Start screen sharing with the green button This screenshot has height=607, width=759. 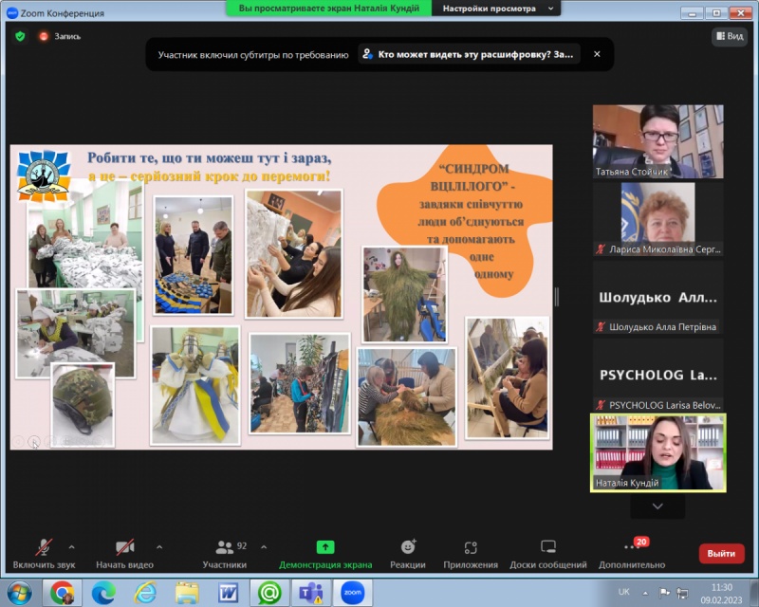pyautogui.click(x=324, y=554)
